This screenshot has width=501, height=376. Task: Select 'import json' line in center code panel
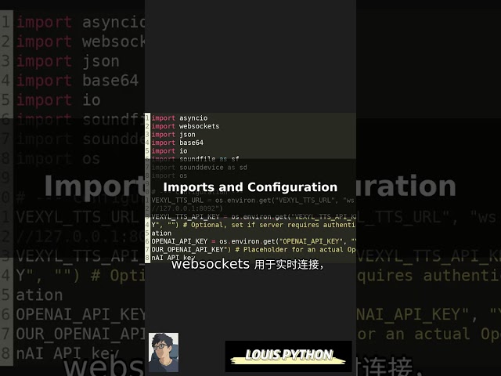tap(173, 135)
